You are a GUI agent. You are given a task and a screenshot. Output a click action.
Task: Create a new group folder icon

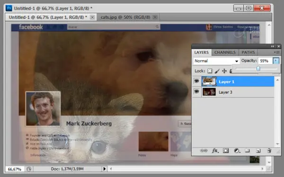(x=247, y=150)
